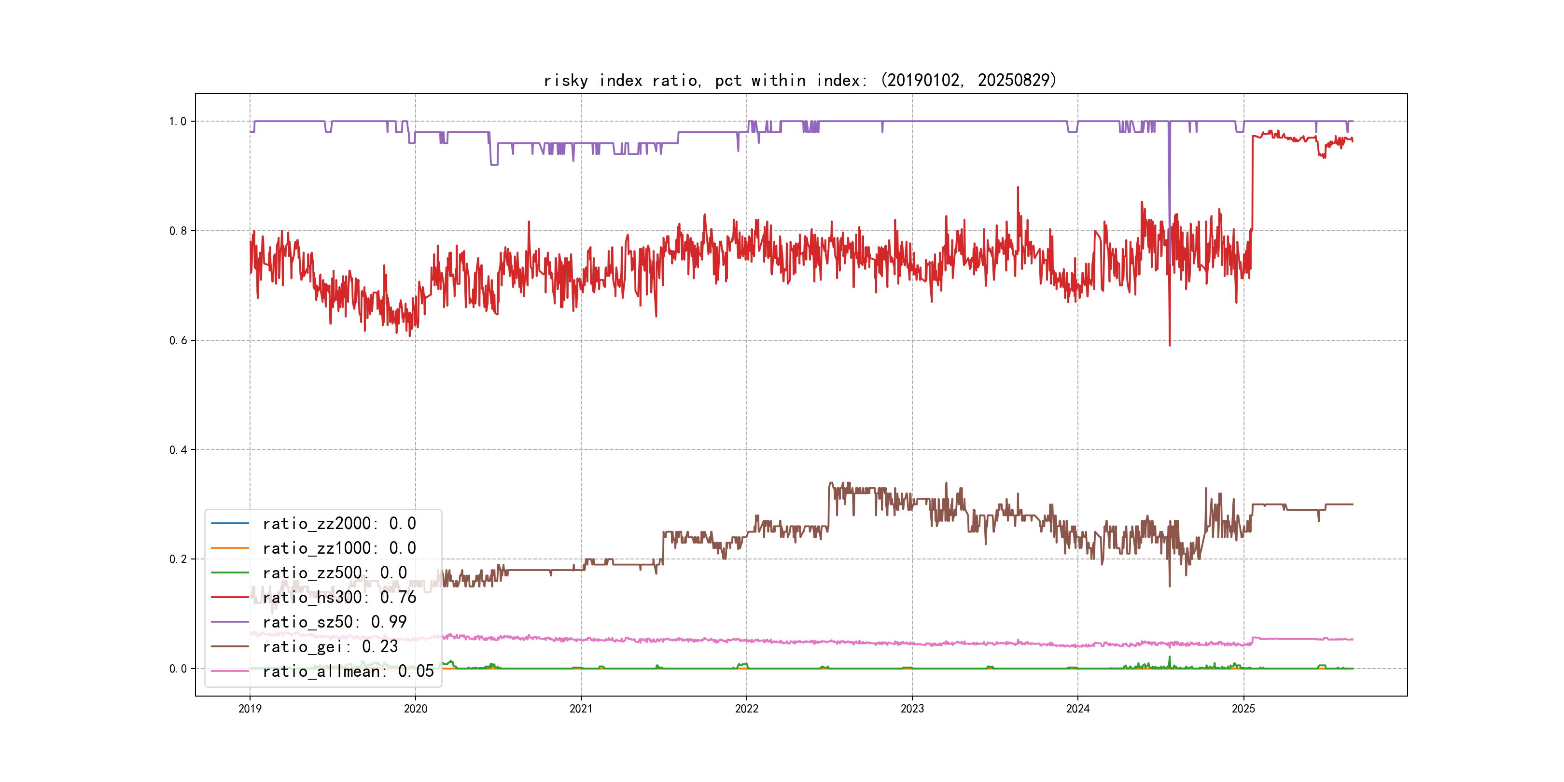
Task: Click the 2023 x-axis tick label
Action: (912, 709)
